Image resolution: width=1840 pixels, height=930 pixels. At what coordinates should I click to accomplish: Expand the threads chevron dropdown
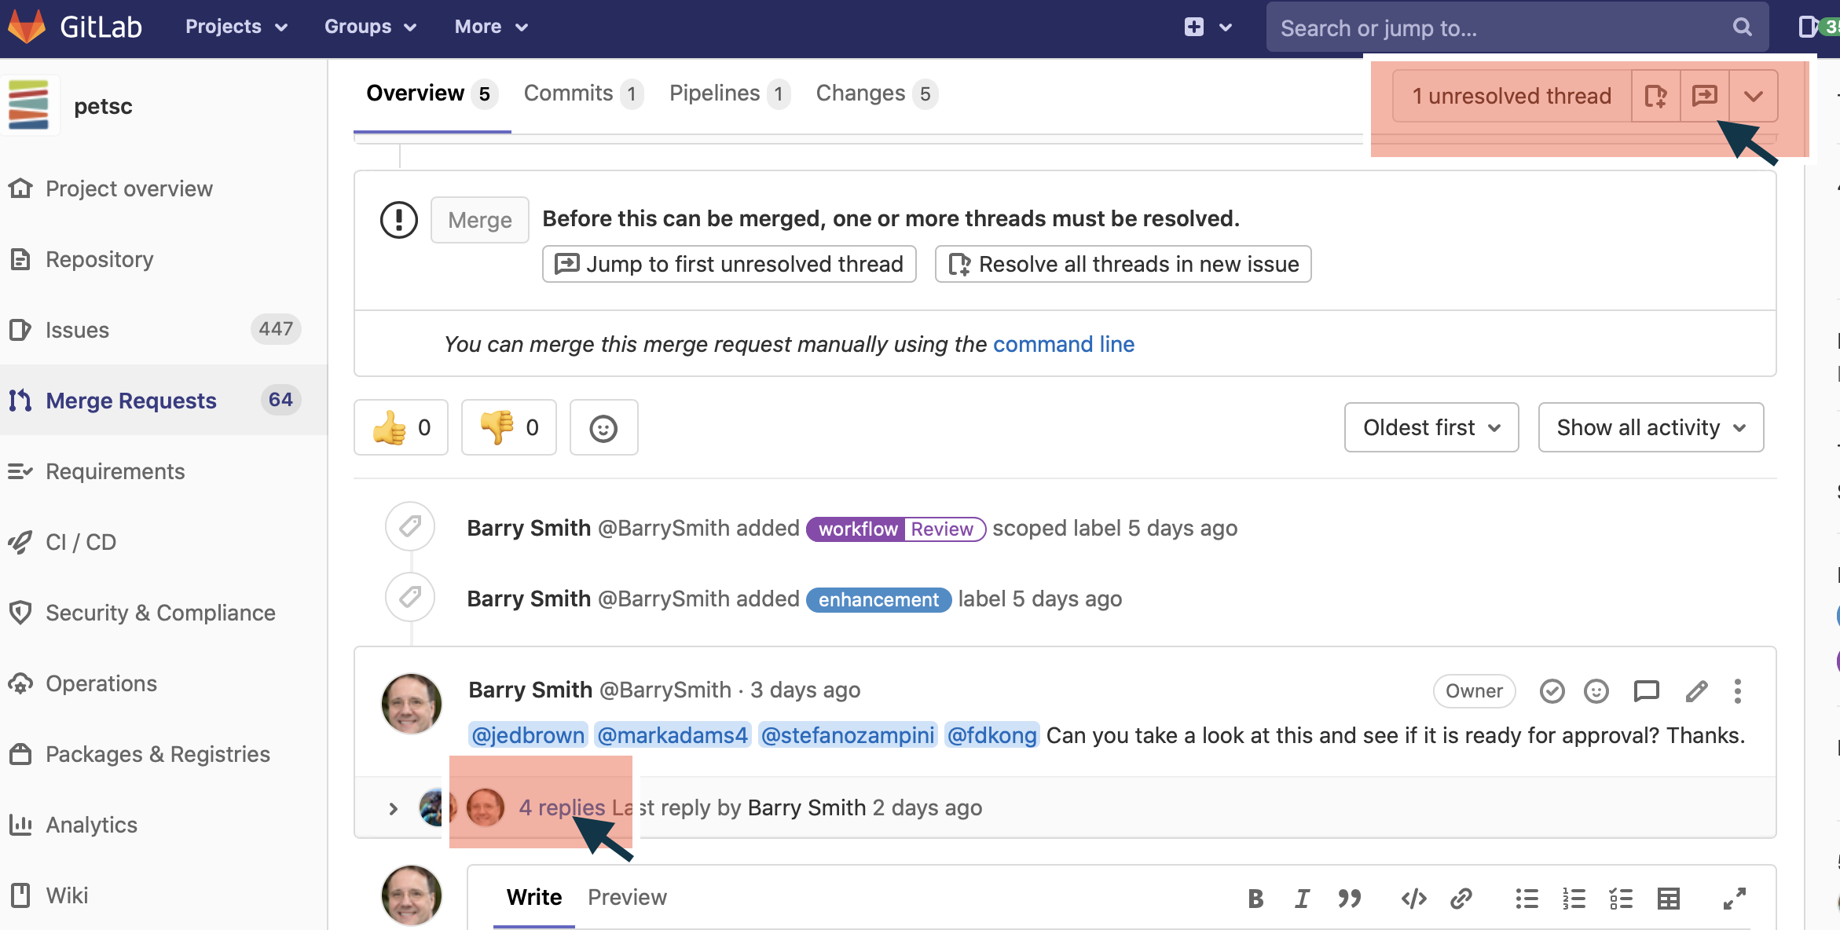[x=1754, y=96]
